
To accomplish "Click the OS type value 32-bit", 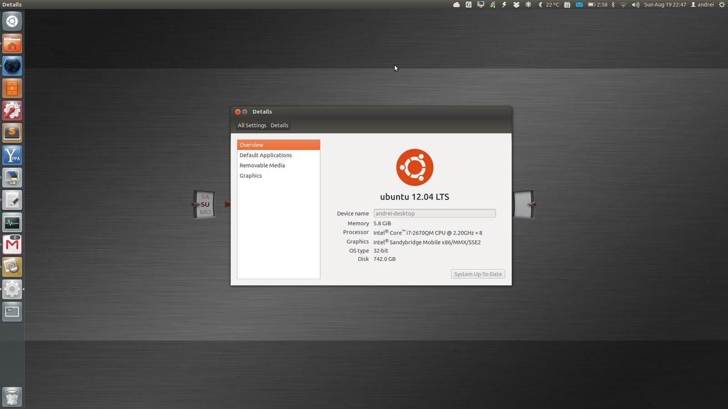I will [381, 251].
